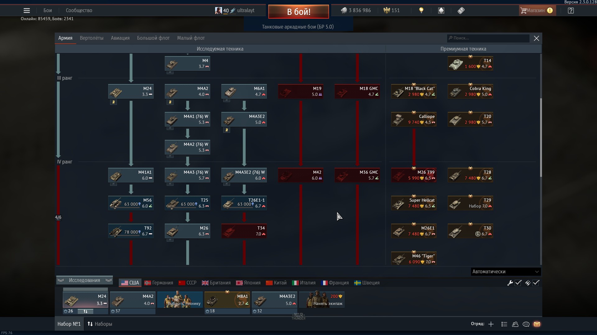Viewport: 597px width, 335px height.
Task: Open the Магазин shop button
Action: 536,11
